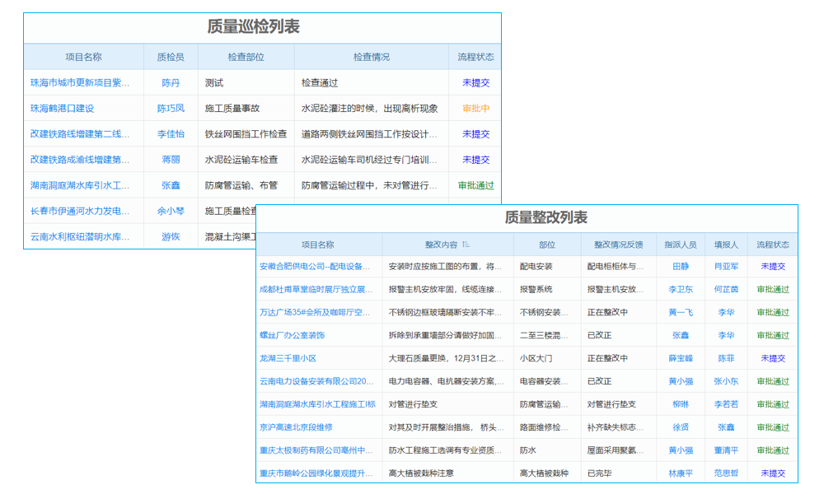Viewport: 824px width, 494px height.
Task: Click 审批中 status of 珠海鹤洲口建设
Action: click(475, 108)
